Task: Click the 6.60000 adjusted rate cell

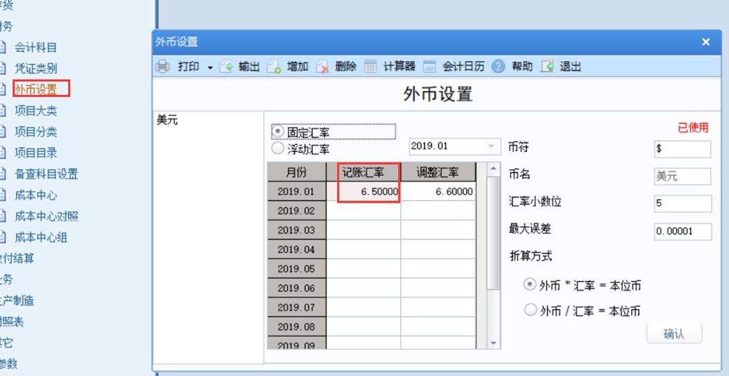Action: point(438,191)
